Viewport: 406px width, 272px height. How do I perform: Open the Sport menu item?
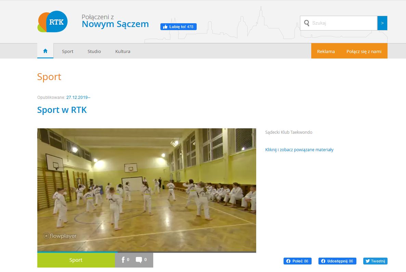coord(68,51)
